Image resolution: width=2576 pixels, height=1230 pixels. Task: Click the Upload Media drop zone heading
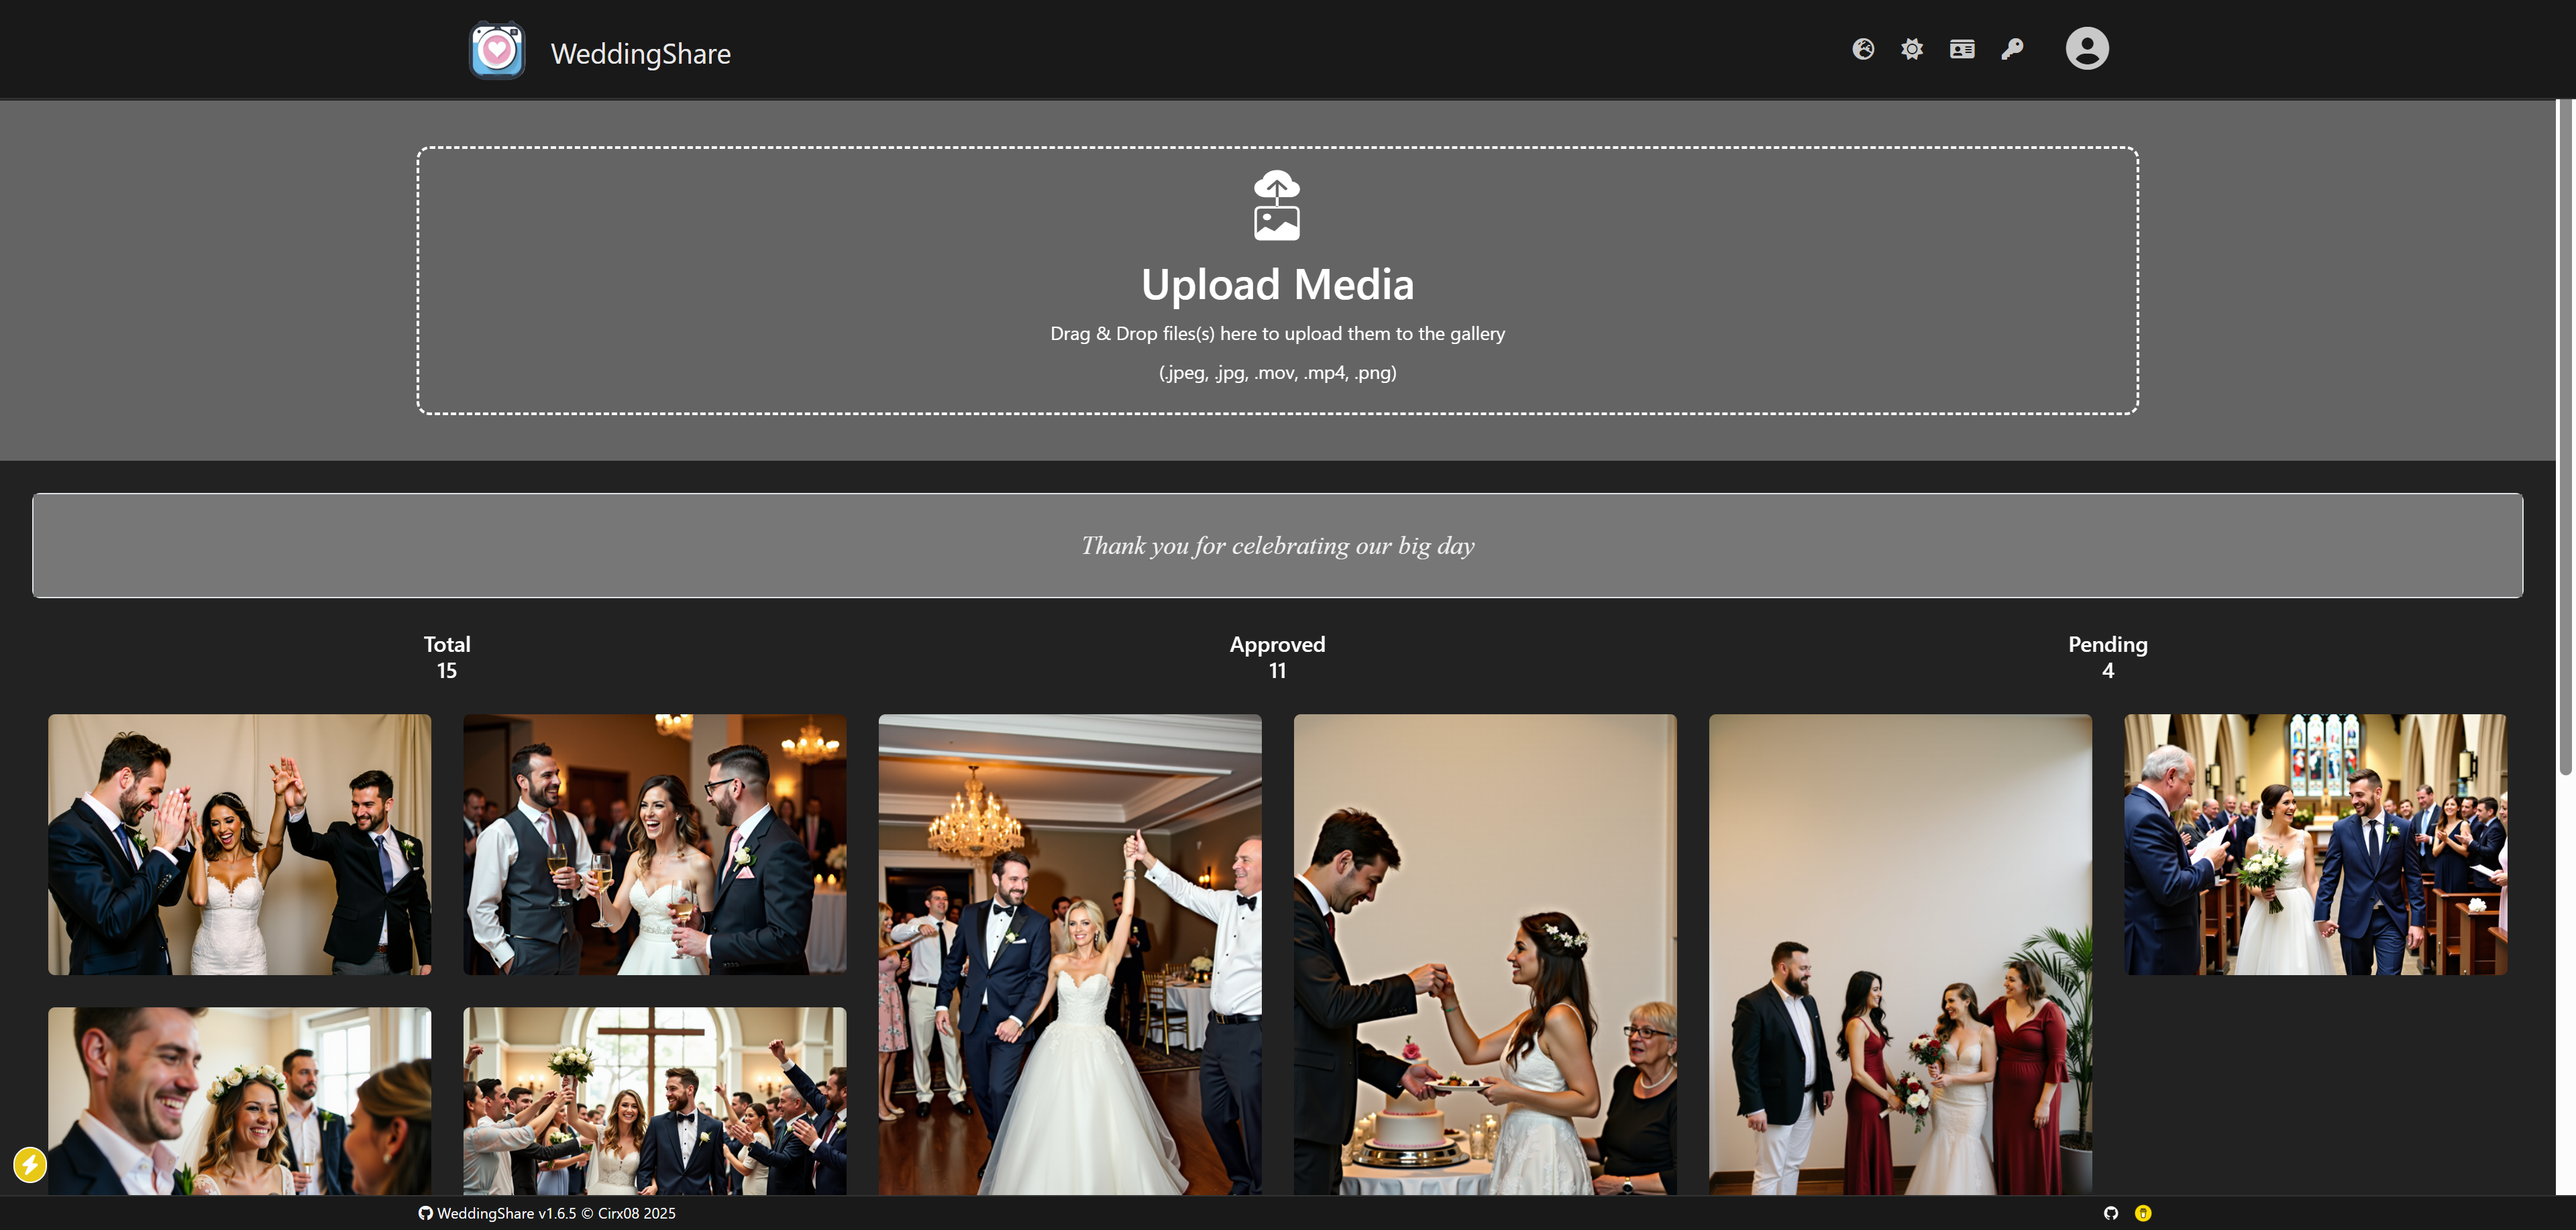[1277, 285]
